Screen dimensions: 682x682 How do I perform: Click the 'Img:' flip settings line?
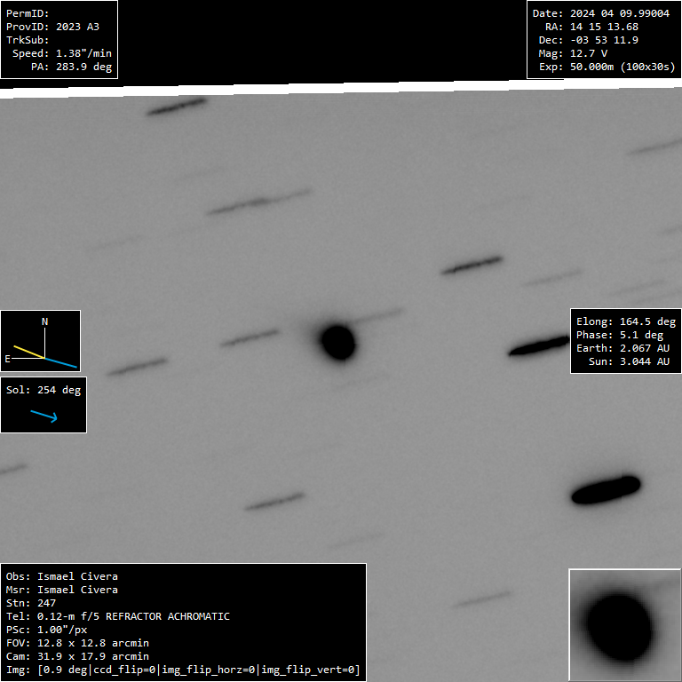click(183, 670)
